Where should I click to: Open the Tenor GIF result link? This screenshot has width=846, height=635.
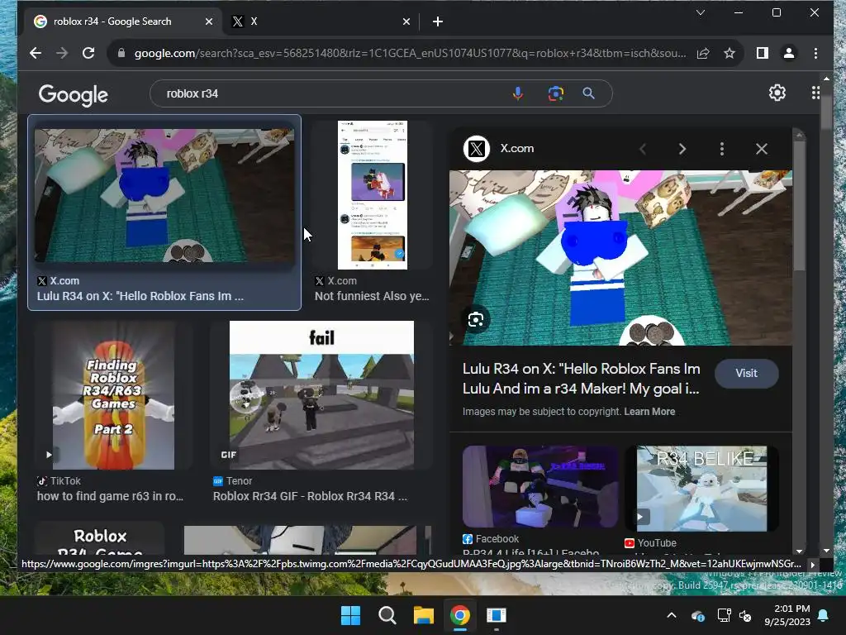tap(311, 496)
